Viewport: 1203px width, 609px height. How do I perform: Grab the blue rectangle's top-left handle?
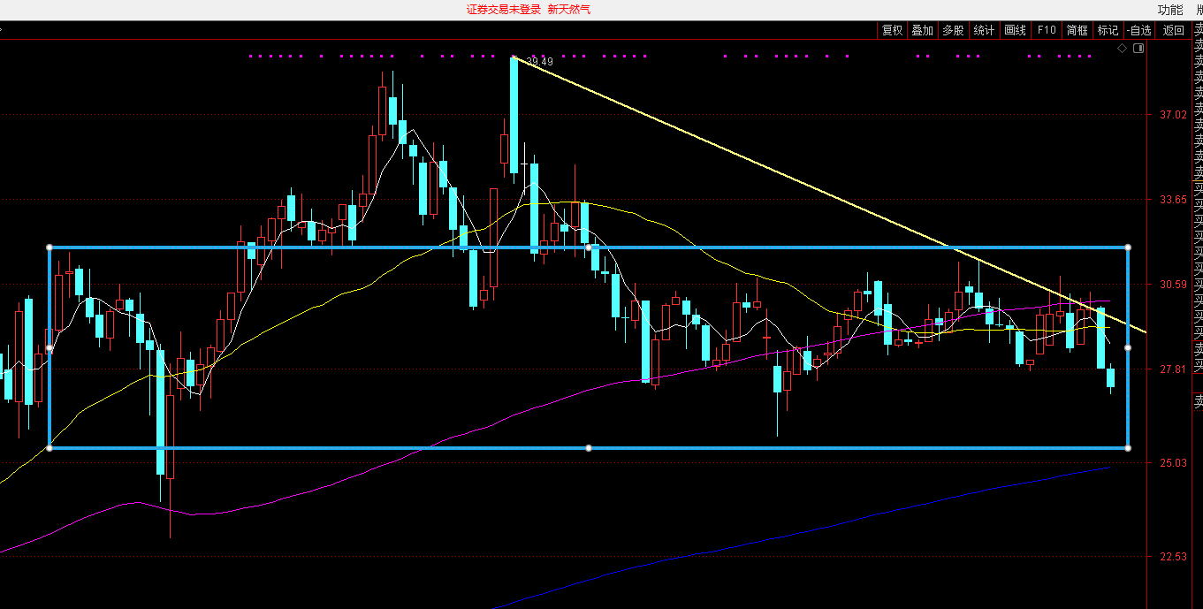tap(49, 247)
